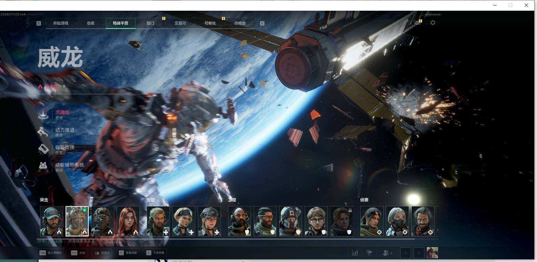This screenshot has width=537, height=262.
Task: Select the 动能辅助系统 passive skill icon
Action: tap(43, 167)
